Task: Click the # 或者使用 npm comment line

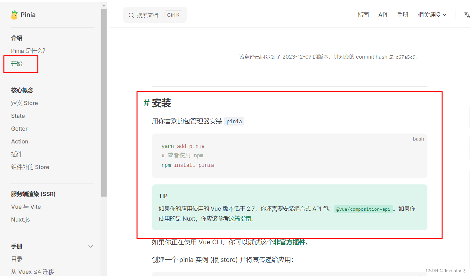Action: tap(182, 155)
